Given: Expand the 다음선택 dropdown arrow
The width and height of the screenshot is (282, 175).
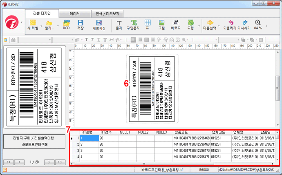Looking at the screenshot, I should (x=219, y=26).
